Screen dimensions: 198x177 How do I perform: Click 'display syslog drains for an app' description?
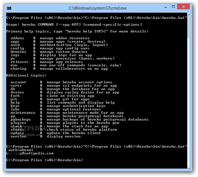coord(83,92)
